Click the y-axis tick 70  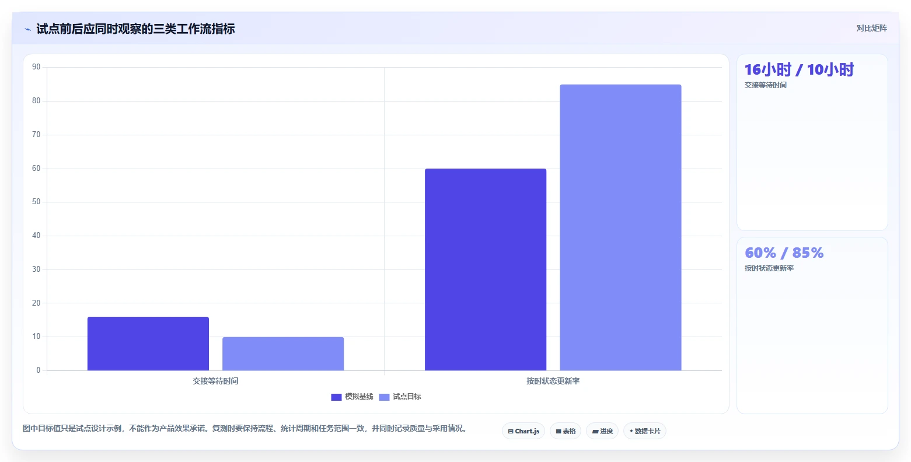[x=37, y=135]
